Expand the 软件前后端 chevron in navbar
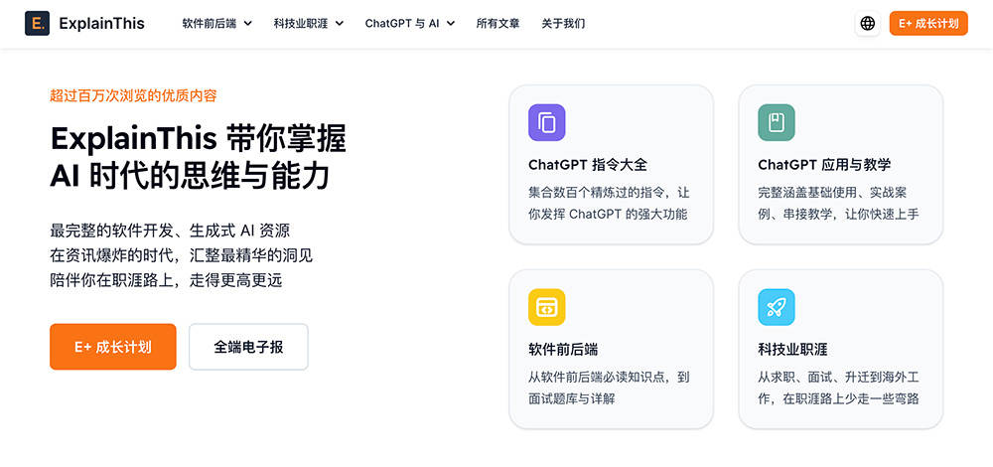Viewport: 993px width, 467px height. [247, 24]
